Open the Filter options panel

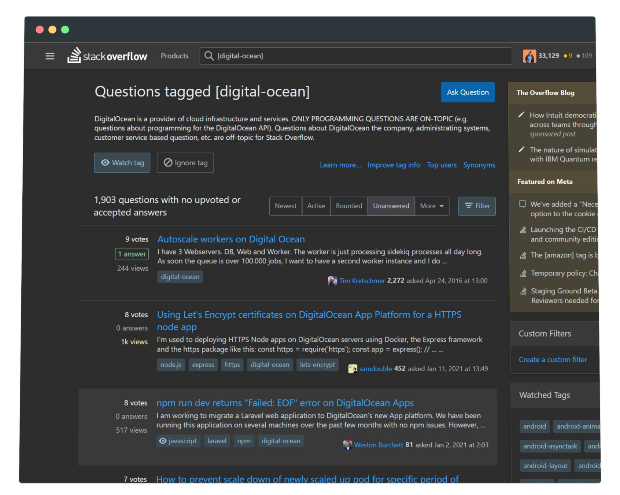pos(477,206)
